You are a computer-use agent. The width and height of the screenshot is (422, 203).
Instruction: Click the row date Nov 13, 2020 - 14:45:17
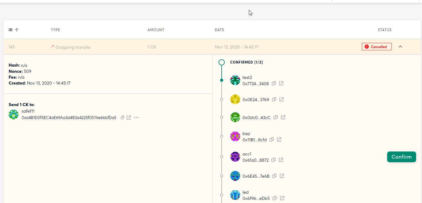click(236, 47)
